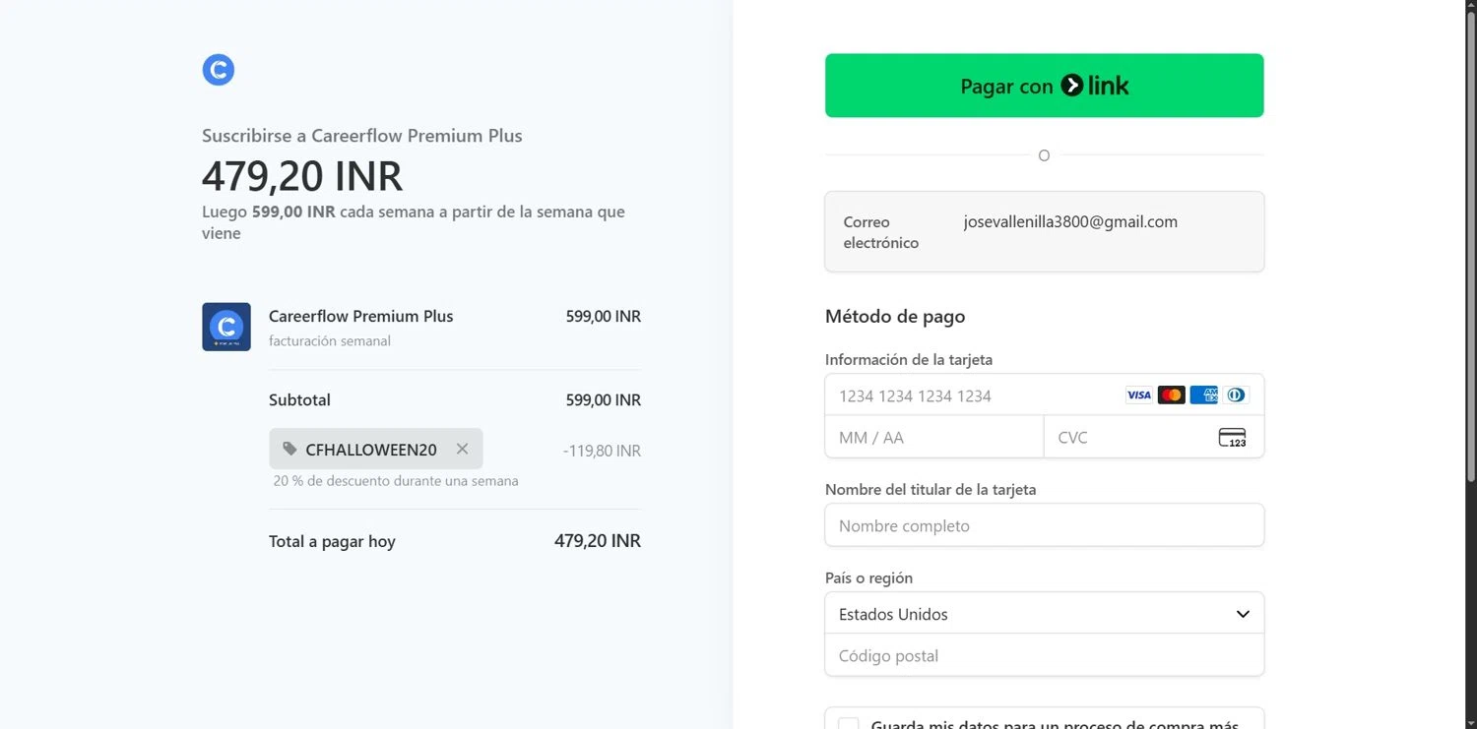Check the save my data checkbox
This screenshot has width=1477, height=729.
[848, 725]
